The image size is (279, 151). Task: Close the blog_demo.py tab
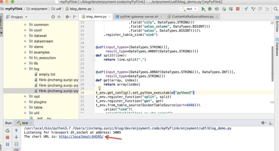click(110, 17)
